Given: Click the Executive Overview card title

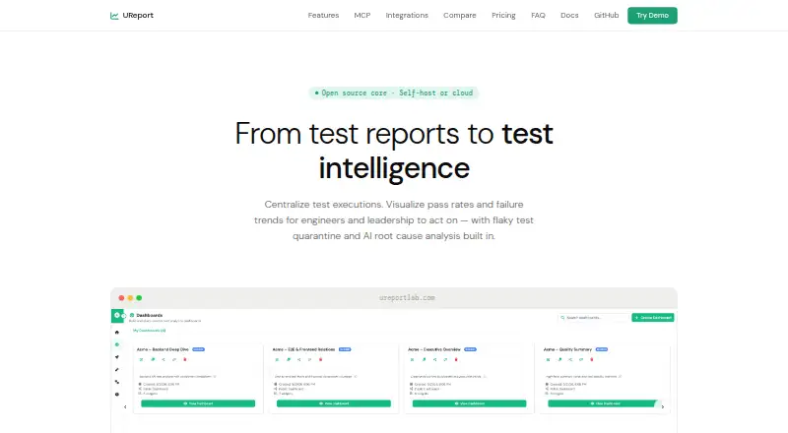Looking at the screenshot, I should 434,349.
